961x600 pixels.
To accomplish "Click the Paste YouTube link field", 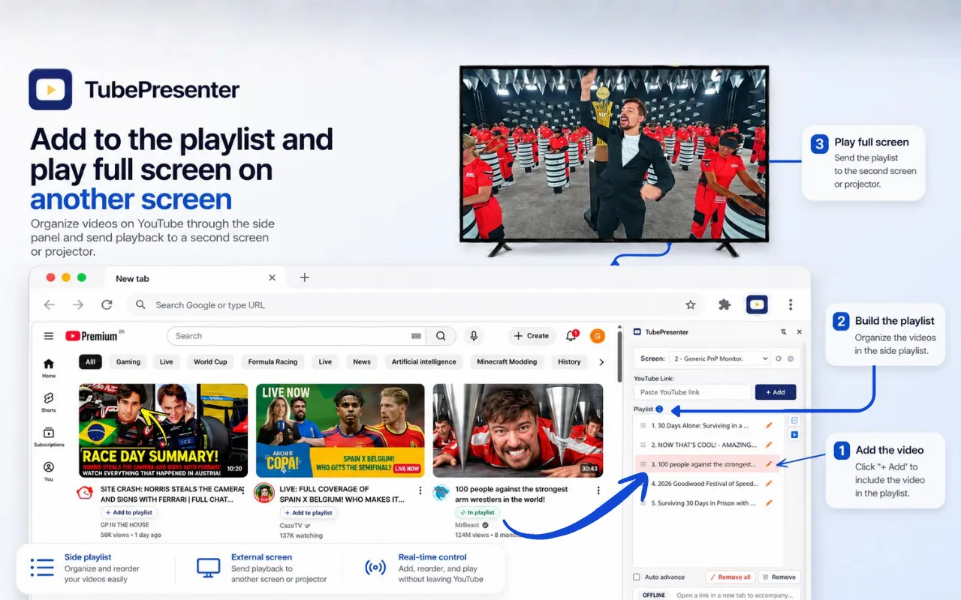I will pyautogui.click(x=692, y=392).
